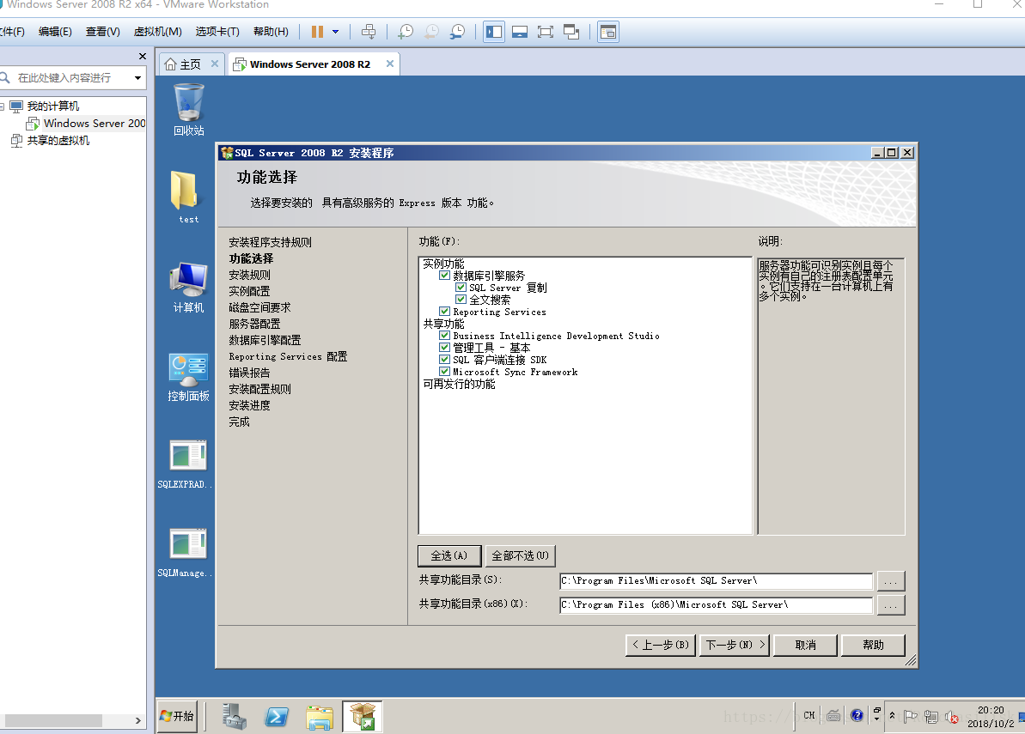The image size is (1025, 734).
Task: Select the 可再发行的功能 item in the feature list
Action: pyautogui.click(x=459, y=384)
